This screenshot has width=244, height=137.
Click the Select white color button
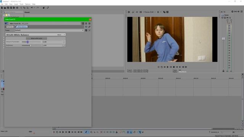point(37,38)
